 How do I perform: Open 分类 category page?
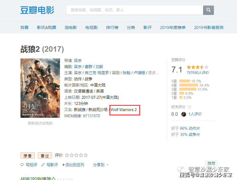click(131, 27)
